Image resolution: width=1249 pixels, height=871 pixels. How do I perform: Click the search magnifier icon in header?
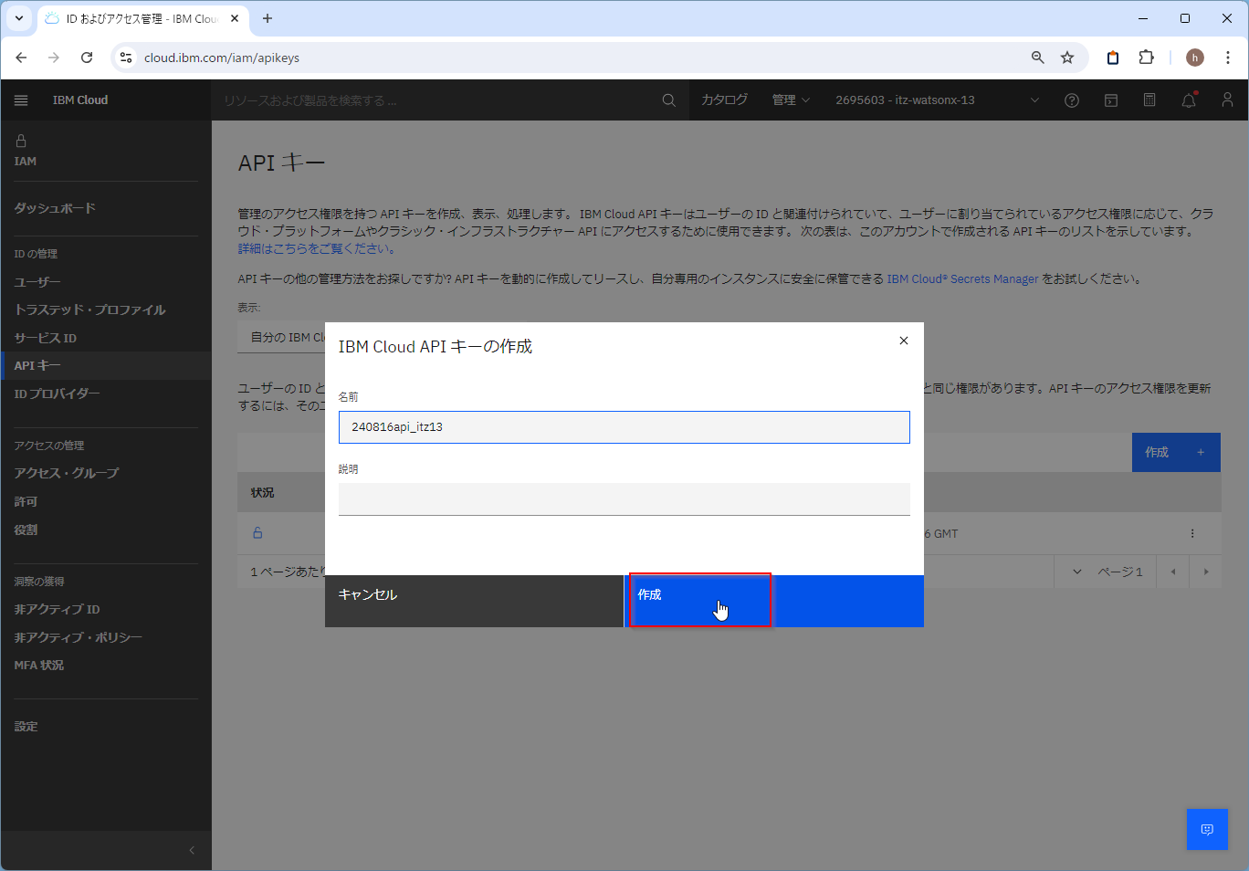click(669, 100)
